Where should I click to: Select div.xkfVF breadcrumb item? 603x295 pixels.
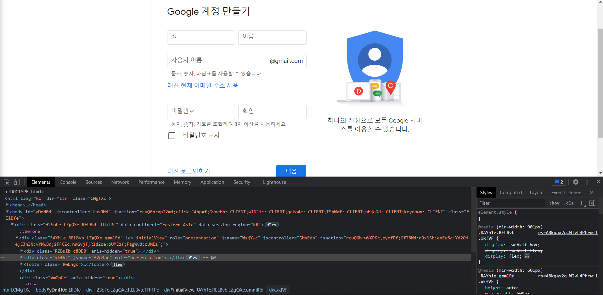point(278,290)
